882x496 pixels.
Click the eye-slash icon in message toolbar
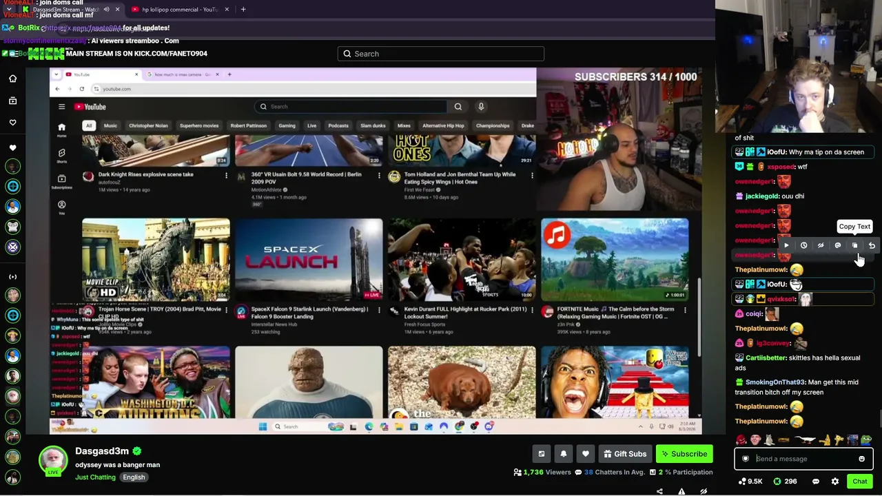coord(821,245)
